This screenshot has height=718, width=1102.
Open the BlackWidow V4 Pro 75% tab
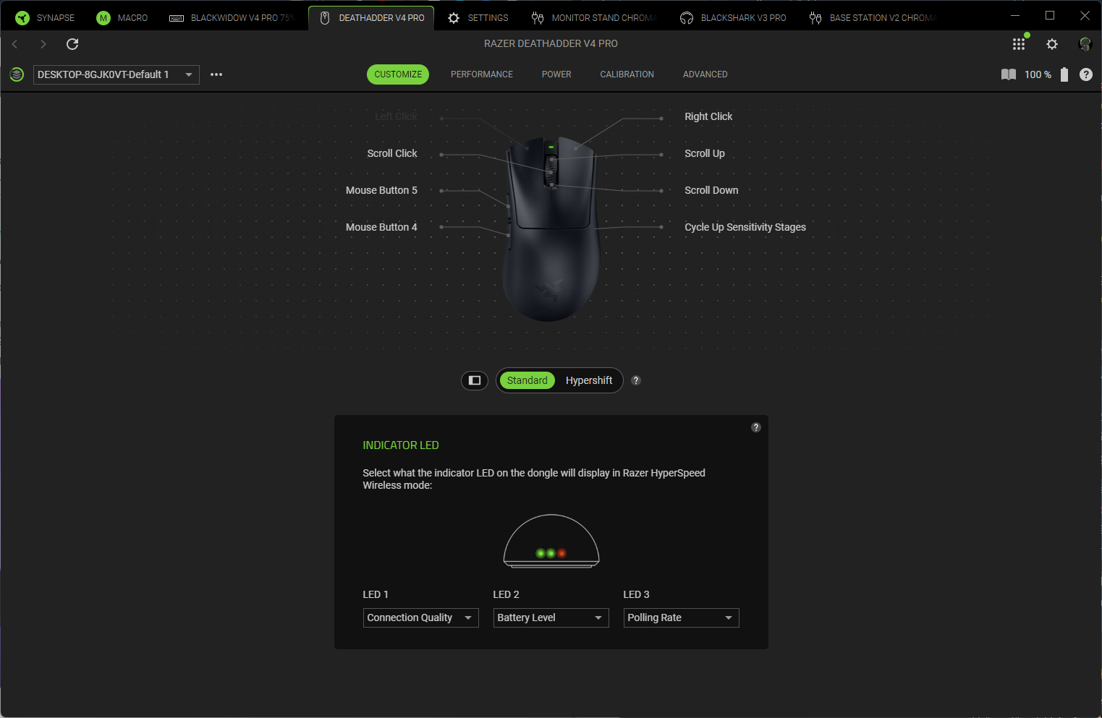click(x=232, y=18)
